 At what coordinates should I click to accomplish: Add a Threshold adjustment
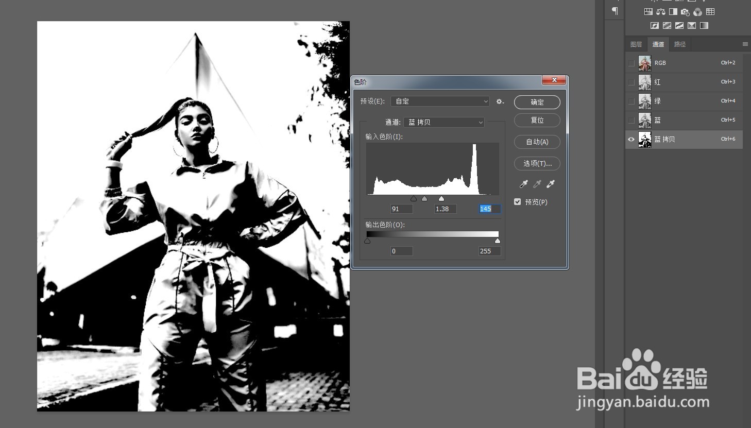[679, 25]
